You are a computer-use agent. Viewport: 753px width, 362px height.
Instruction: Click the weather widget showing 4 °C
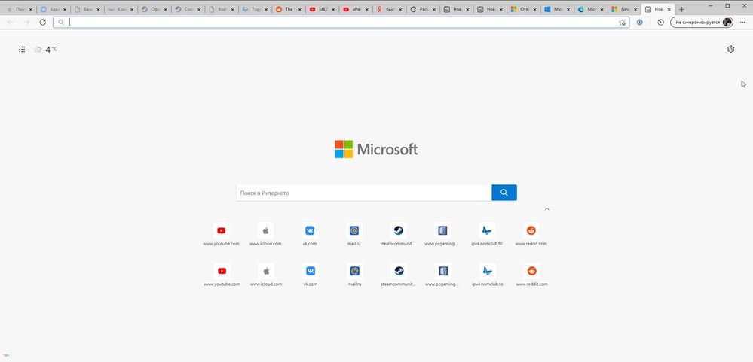coord(45,49)
